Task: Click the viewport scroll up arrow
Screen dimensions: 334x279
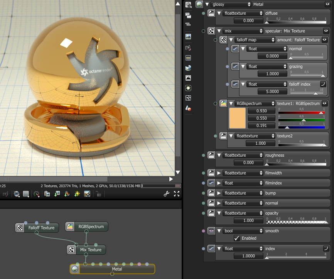Action: [x=178, y=3]
